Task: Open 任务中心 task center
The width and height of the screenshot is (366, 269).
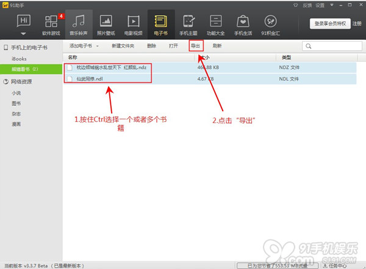Action: [335, 266]
